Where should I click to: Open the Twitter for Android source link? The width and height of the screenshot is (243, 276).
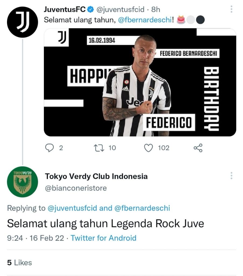pyautogui.click(x=103, y=238)
